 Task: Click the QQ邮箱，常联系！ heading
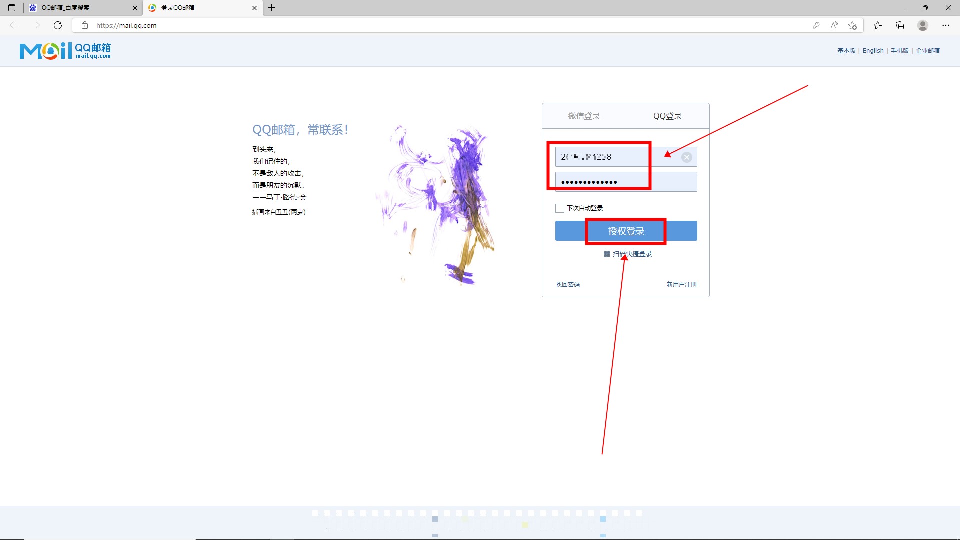pyautogui.click(x=300, y=130)
